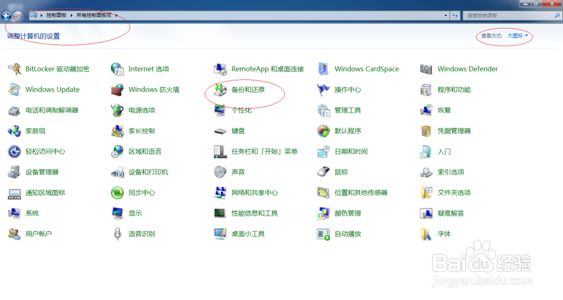Open the 电源选项 icon
The width and height of the screenshot is (563, 300).
click(118, 110)
